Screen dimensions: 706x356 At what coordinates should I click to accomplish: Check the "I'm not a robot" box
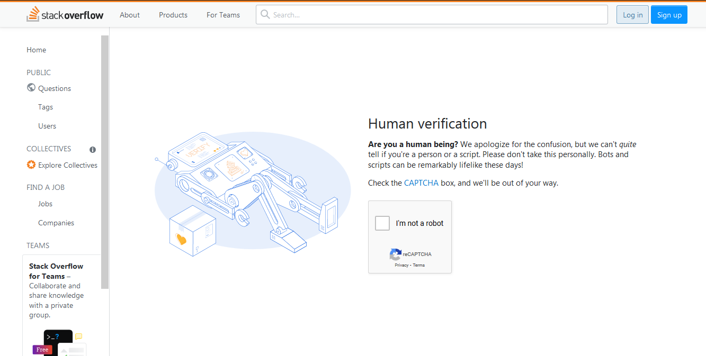pyautogui.click(x=382, y=223)
